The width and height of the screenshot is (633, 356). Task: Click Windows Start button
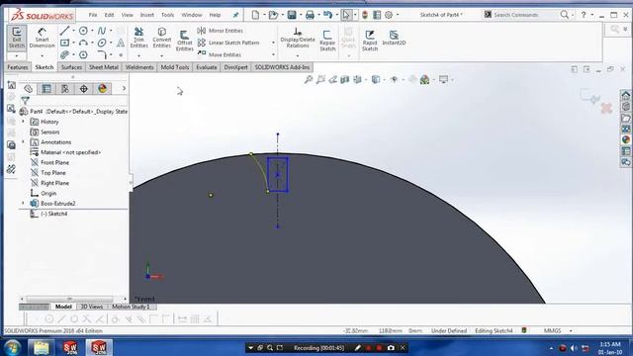click(13, 347)
